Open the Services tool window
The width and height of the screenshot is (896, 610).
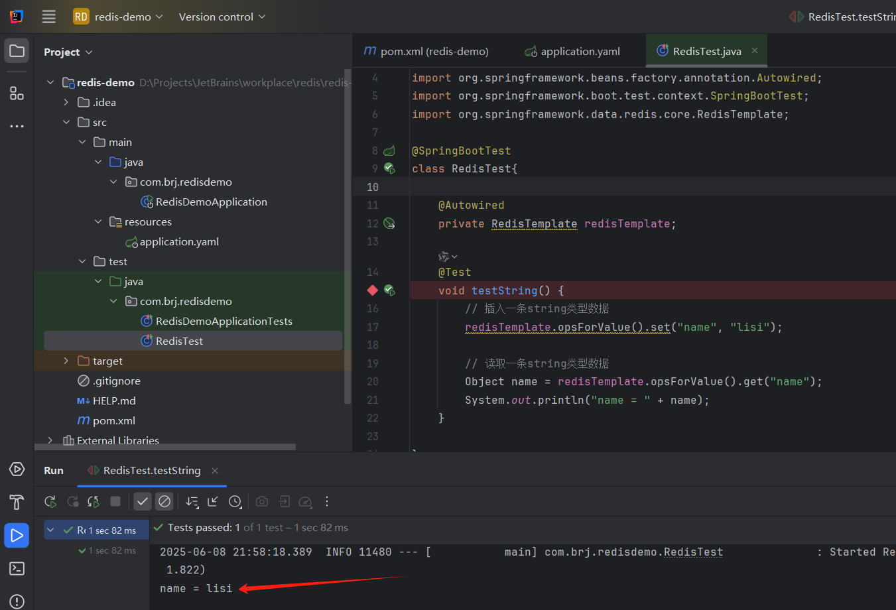[x=17, y=469]
